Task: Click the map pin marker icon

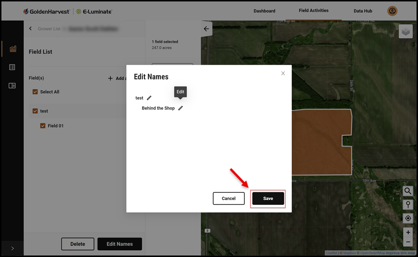Action: (408, 204)
